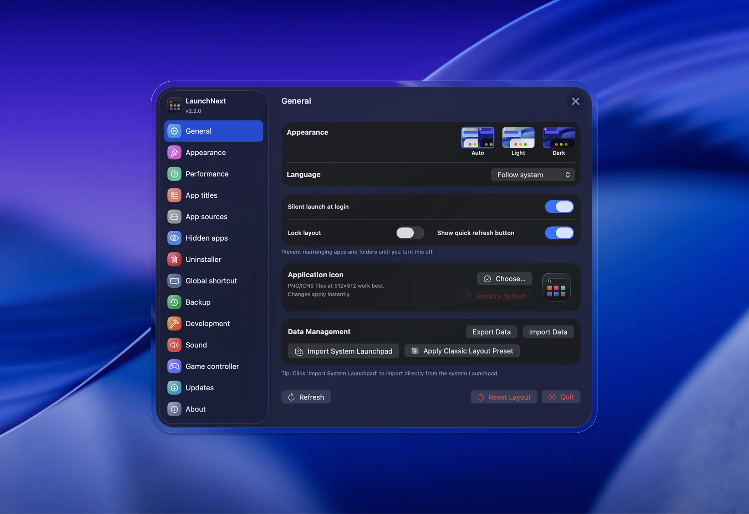
Task: Choose the Dark appearance thumbnail
Action: pyautogui.click(x=558, y=138)
